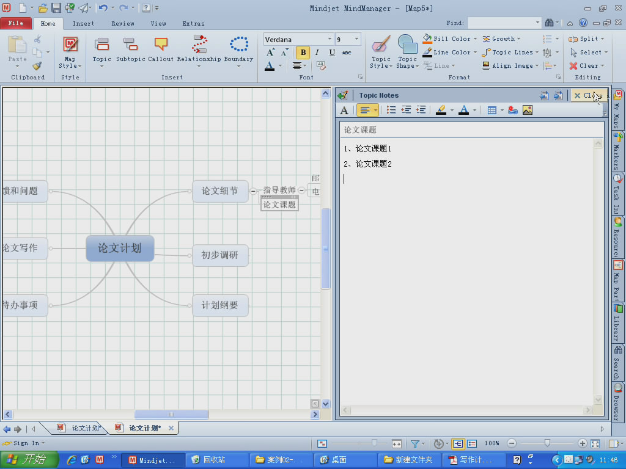The image size is (626, 469).
Task: Click the Grow Font icon
Action: [270, 53]
